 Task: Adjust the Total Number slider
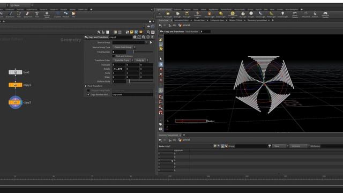pos(140,52)
